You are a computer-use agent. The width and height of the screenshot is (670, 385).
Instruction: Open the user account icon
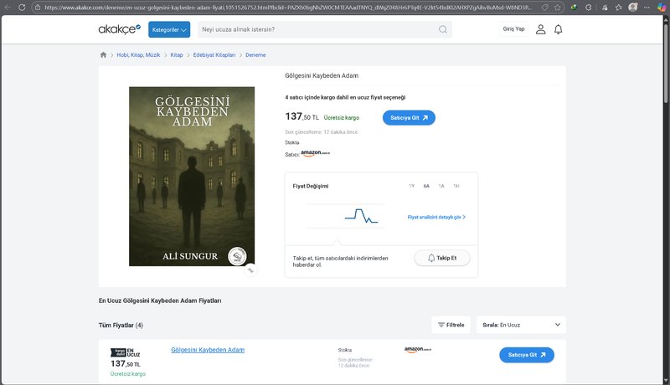pos(540,29)
